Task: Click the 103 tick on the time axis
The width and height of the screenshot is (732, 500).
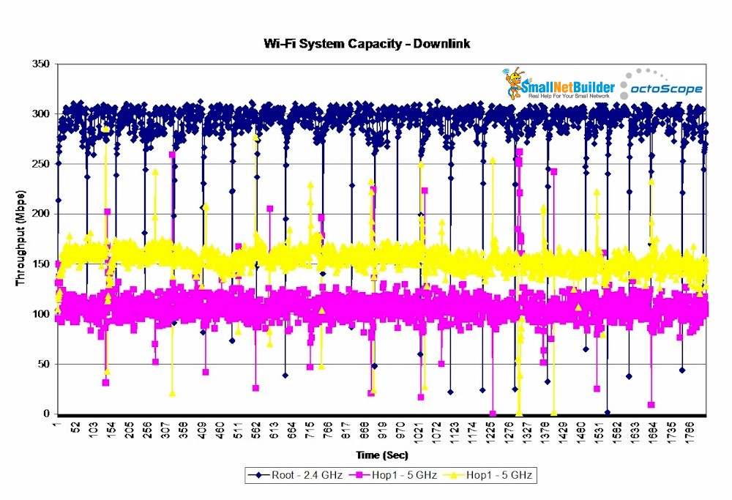Action: click(94, 429)
